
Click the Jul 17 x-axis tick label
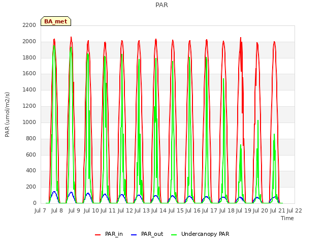pos(210,210)
